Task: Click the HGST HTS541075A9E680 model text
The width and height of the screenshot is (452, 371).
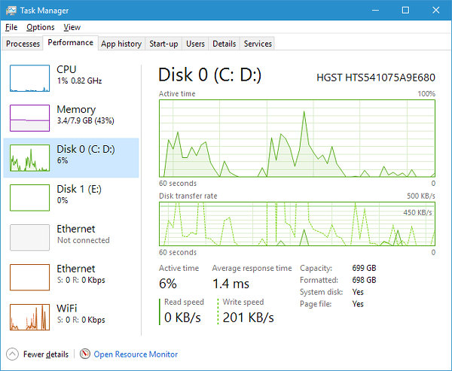Action: pyautogui.click(x=376, y=78)
